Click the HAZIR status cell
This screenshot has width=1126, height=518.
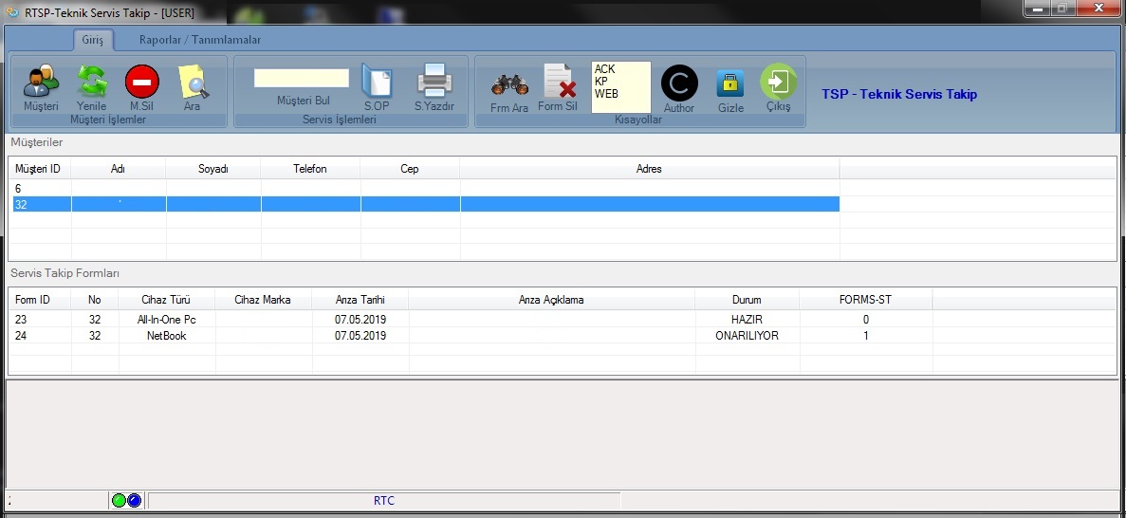(x=747, y=319)
